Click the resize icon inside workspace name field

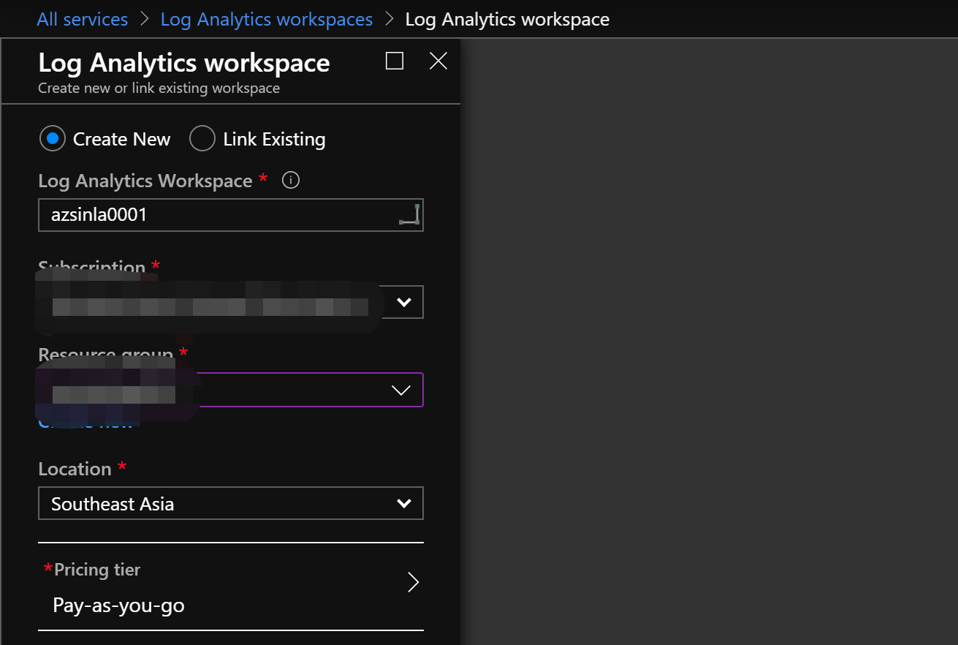409,214
